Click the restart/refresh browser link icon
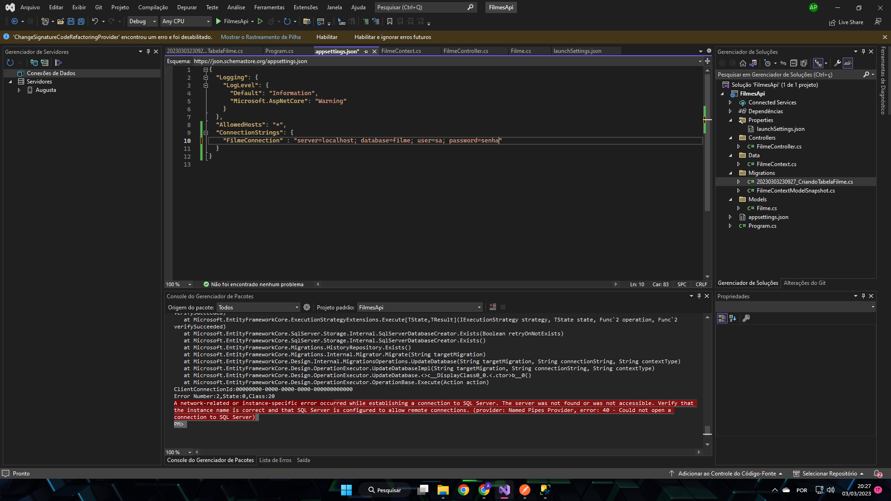This screenshot has height=501, width=891. [287, 21]
